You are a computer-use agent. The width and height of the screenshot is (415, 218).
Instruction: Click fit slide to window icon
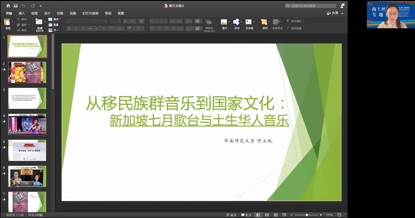(339, 215)
